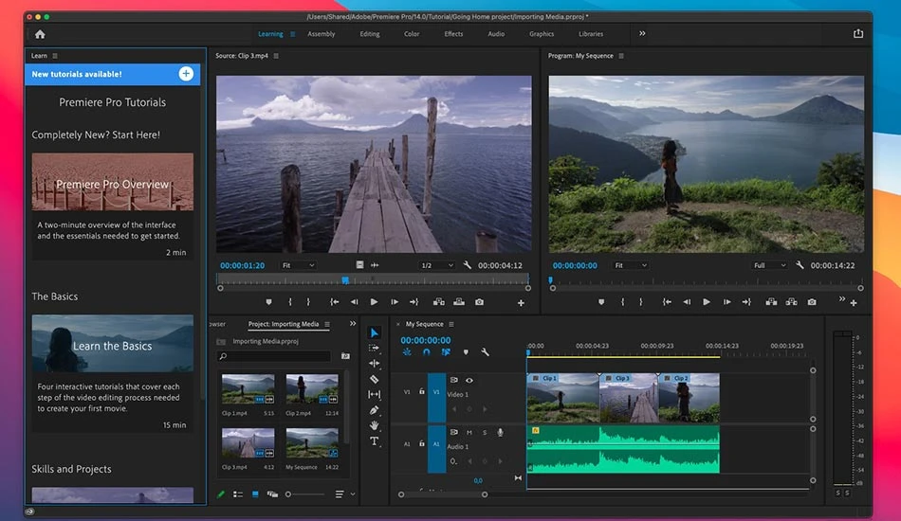
Task: Toggle Video 1 track output eye
Action: [x=469, y=380]
